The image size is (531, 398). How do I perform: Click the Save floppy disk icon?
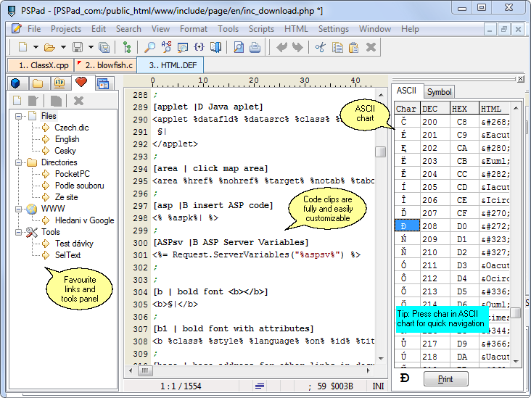(78, 47)
